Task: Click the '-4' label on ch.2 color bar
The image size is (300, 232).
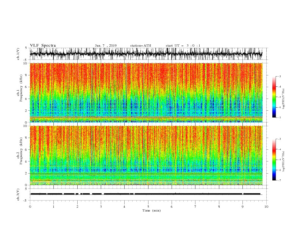Action: pos(280,149)
